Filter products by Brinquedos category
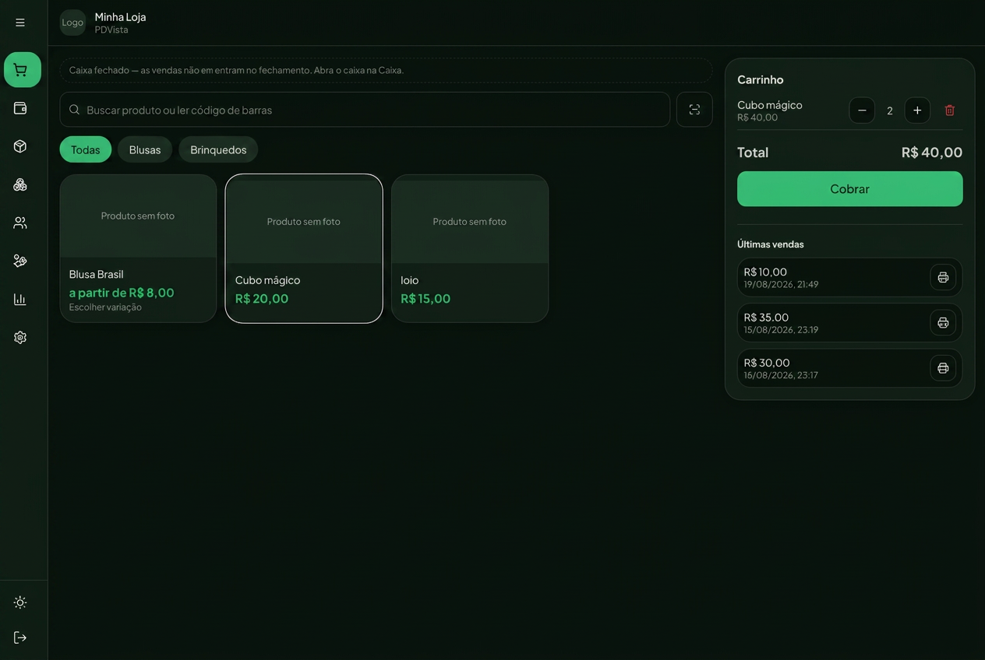This screenshot has width=985, height=660. (218, 149)
